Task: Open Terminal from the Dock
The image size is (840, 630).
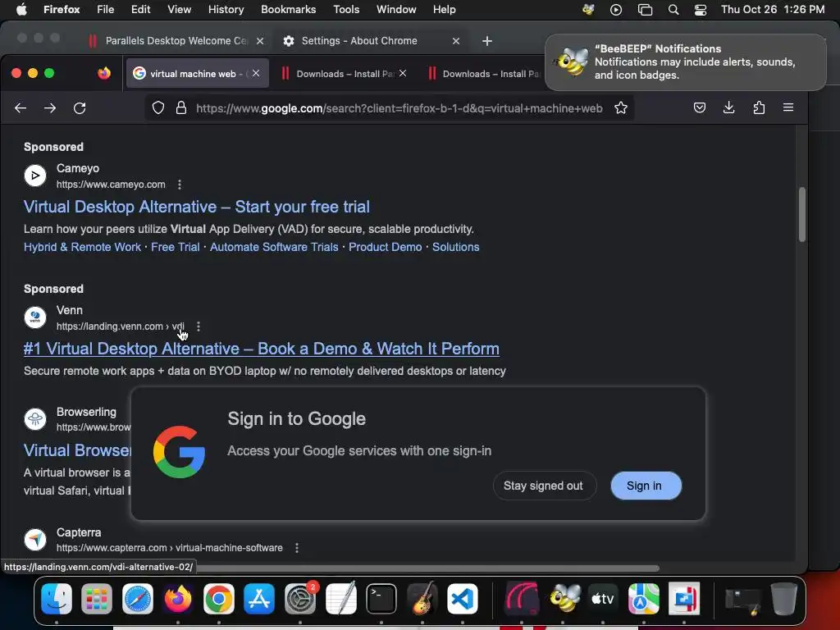Action: tap(381, 598)
